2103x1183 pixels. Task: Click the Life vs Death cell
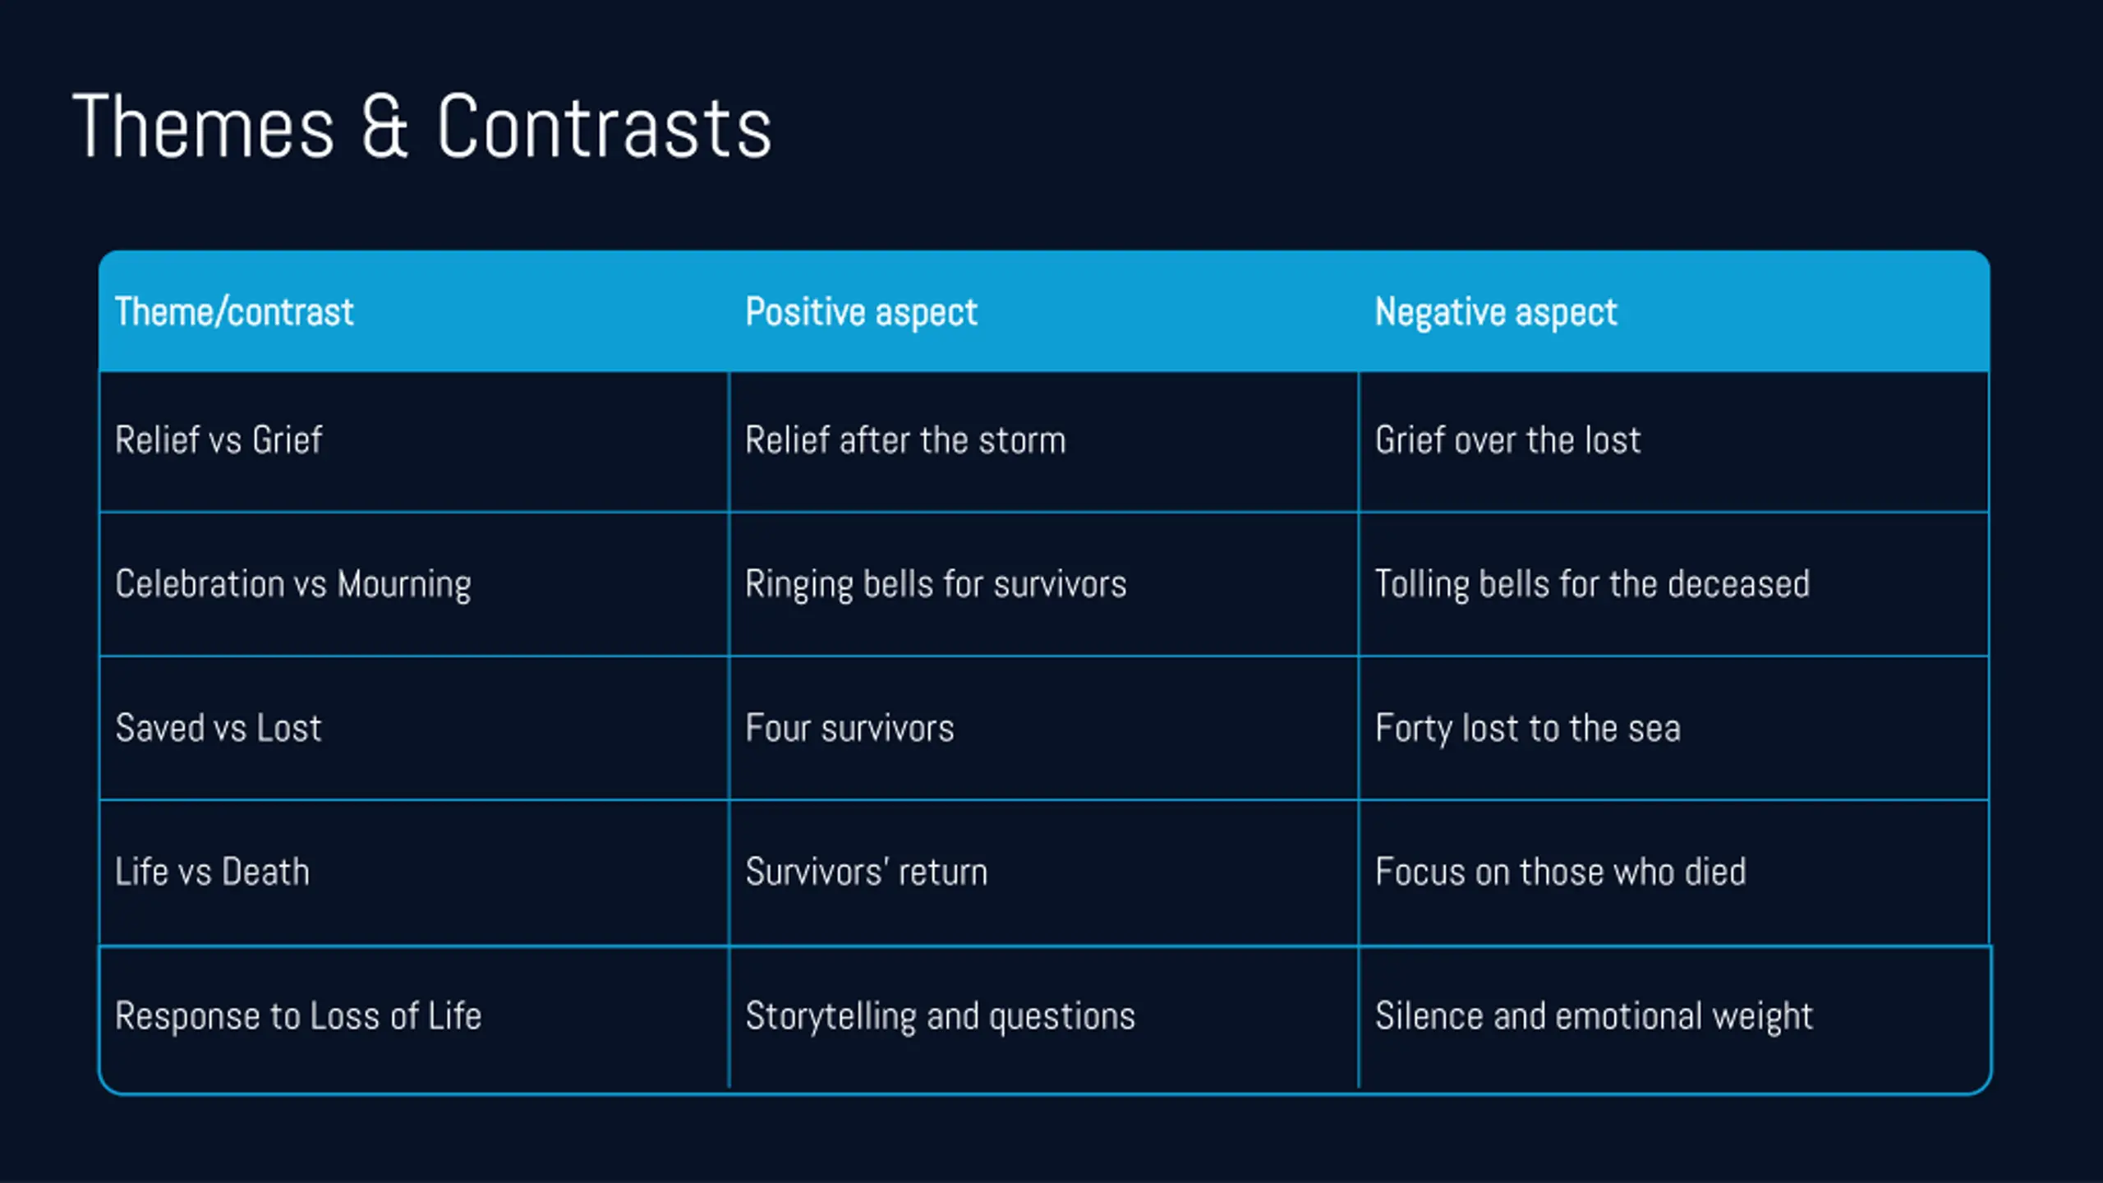click(414, 872)
